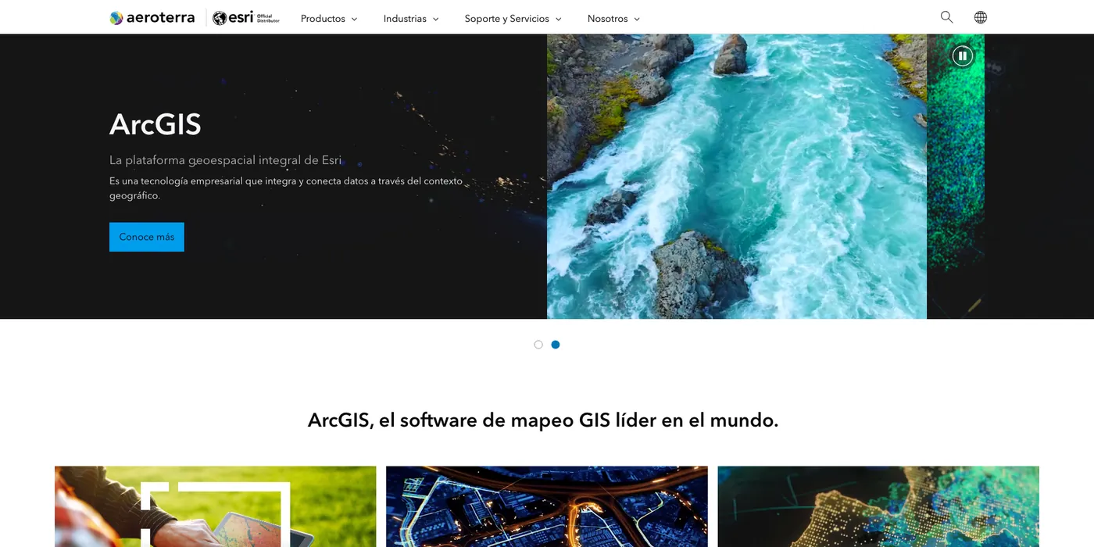Open the night city aerial card image
Image resolution: width=1094 pixels, height=547 pixels.
(x=547, y=506)
